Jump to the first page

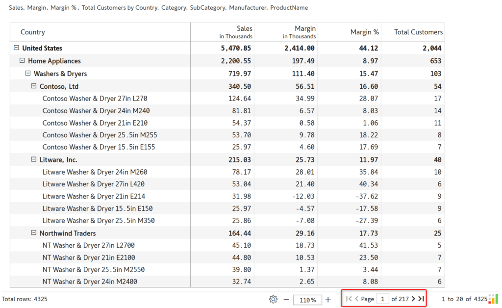[x=349, y=298]
